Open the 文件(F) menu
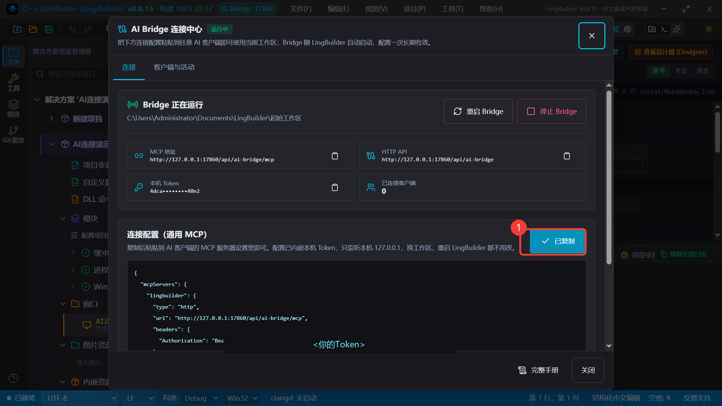 tap(301, 9)
